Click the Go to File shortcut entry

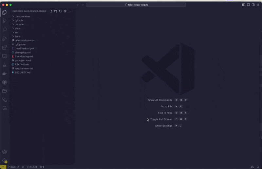(172, 106)
